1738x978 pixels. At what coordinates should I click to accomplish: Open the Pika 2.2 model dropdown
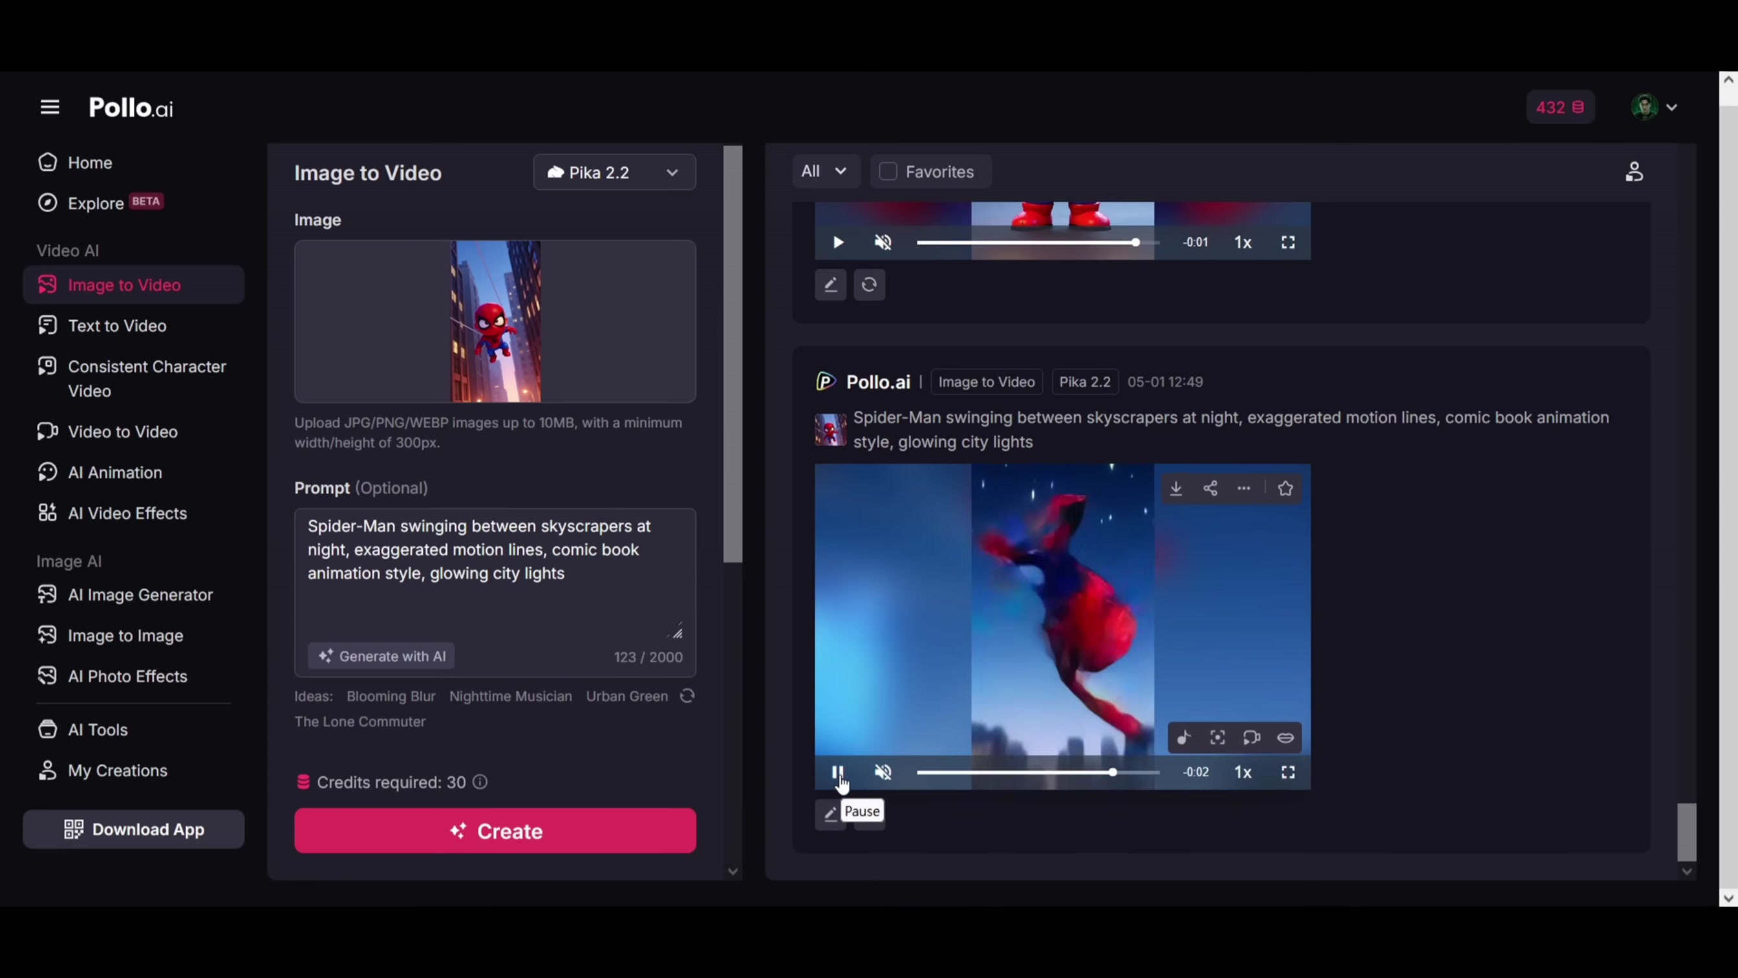(615, 172)
